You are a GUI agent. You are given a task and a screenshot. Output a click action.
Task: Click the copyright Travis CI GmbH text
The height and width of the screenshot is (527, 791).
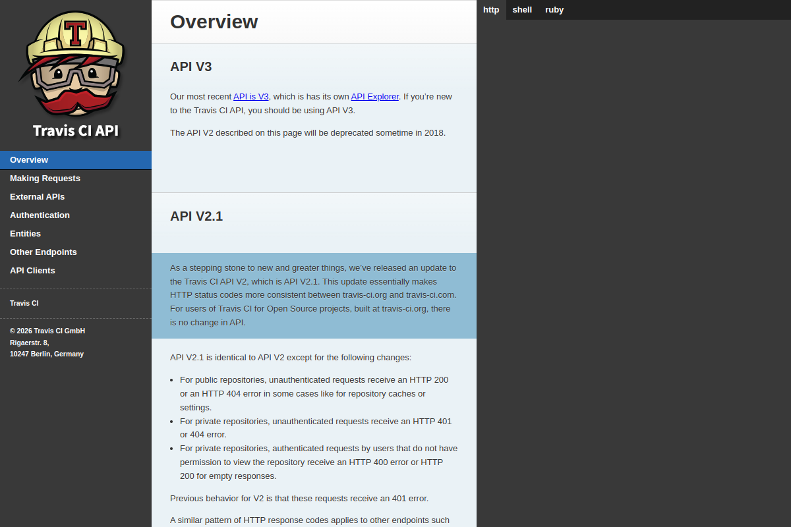pos(47,331)
